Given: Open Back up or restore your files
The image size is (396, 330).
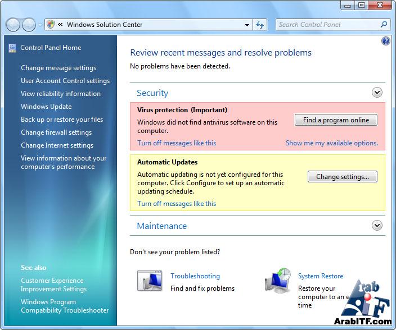Looking at the screenshot, I should point(62,120).
